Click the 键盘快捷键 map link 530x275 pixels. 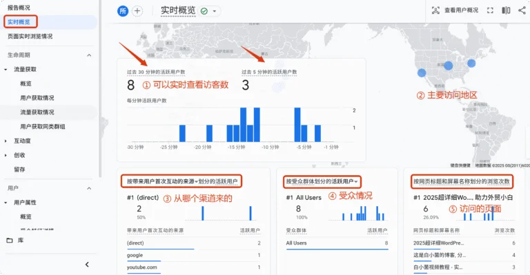[x=460, y=165]
